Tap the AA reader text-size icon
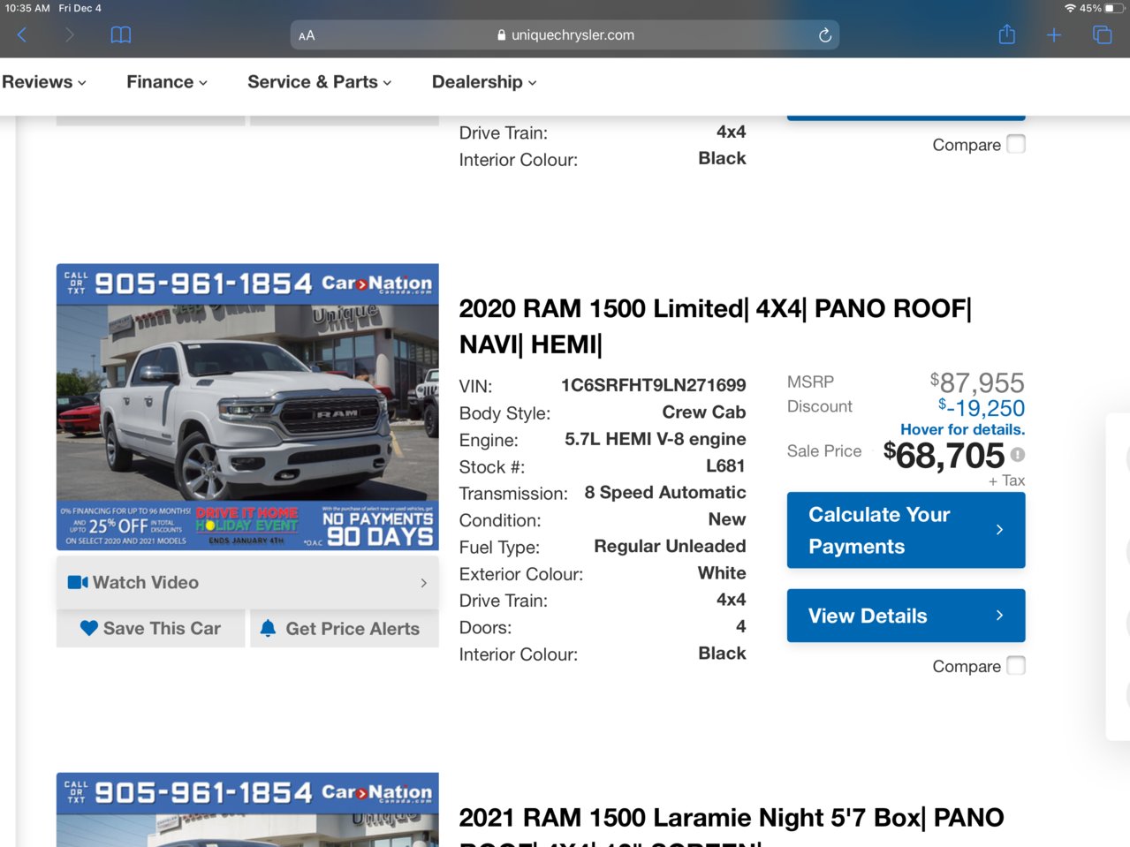The image size is (1130, 847). pos(307,35)
